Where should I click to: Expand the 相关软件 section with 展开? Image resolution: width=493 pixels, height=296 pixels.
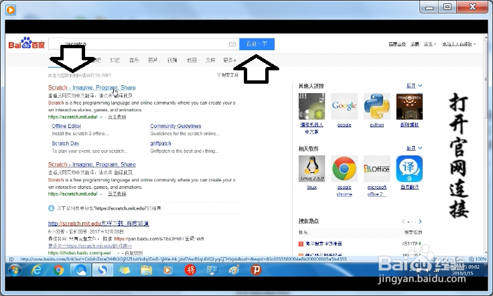[x=414, y=148]
